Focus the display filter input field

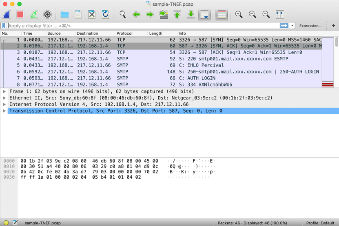click(x=144, y=26)
